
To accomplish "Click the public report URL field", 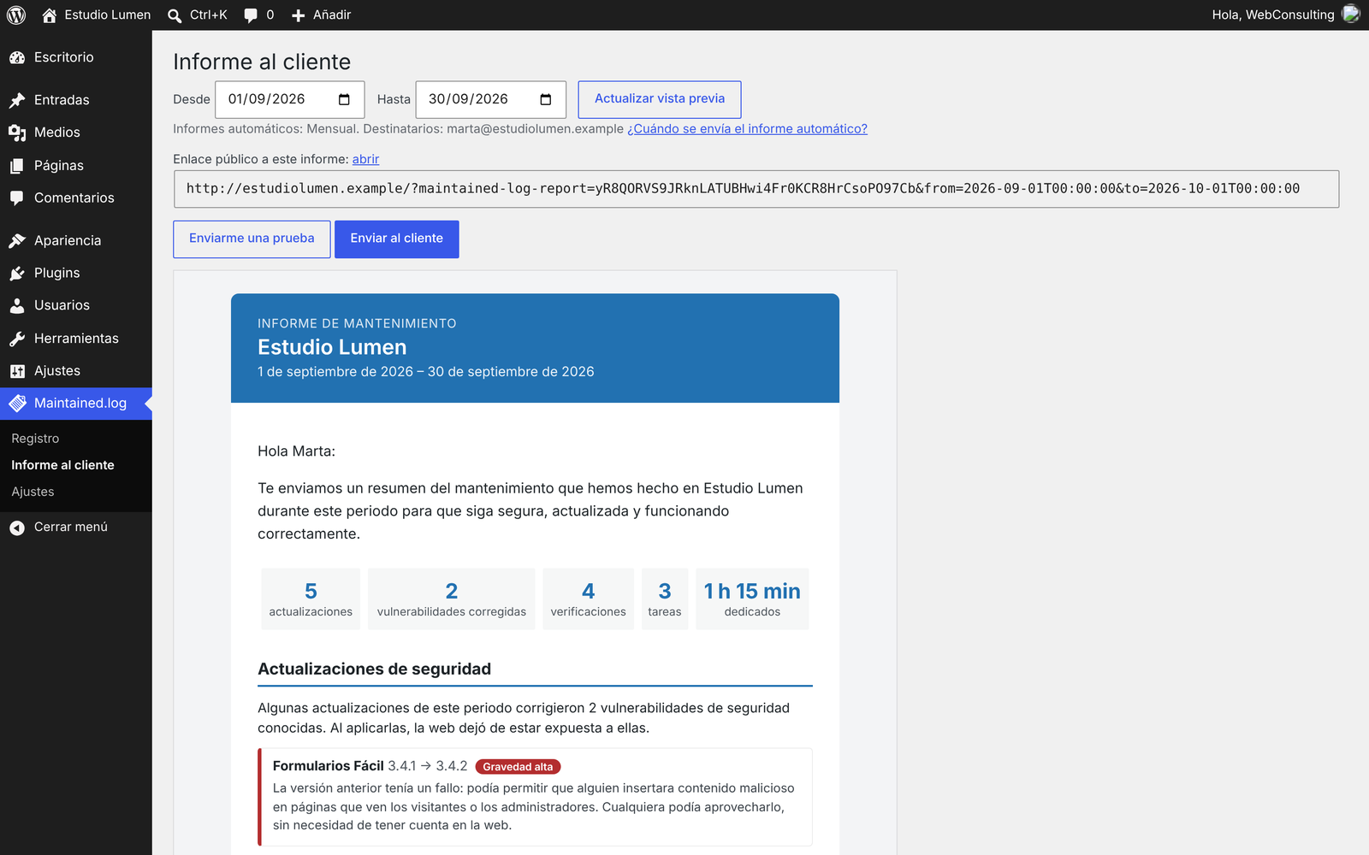I will [x=756, y=189].
